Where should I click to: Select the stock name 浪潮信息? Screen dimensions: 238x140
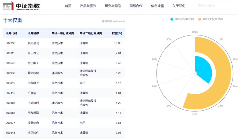(x=33, y=123)
